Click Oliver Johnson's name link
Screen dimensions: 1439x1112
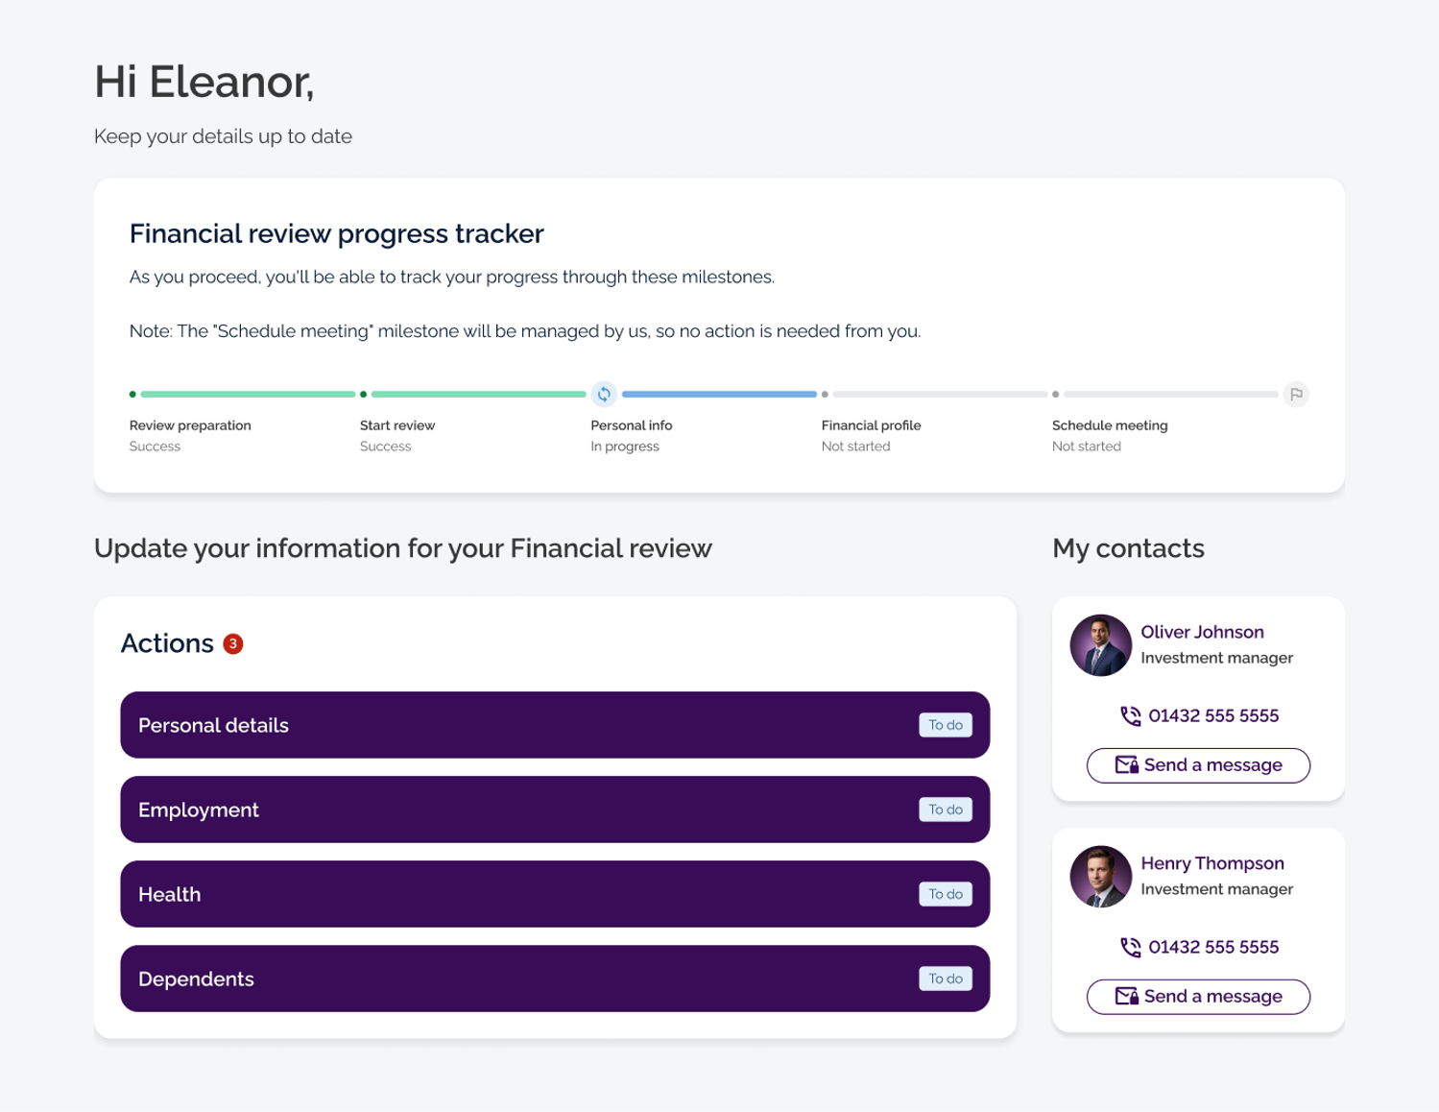[x=1202, y=632]
